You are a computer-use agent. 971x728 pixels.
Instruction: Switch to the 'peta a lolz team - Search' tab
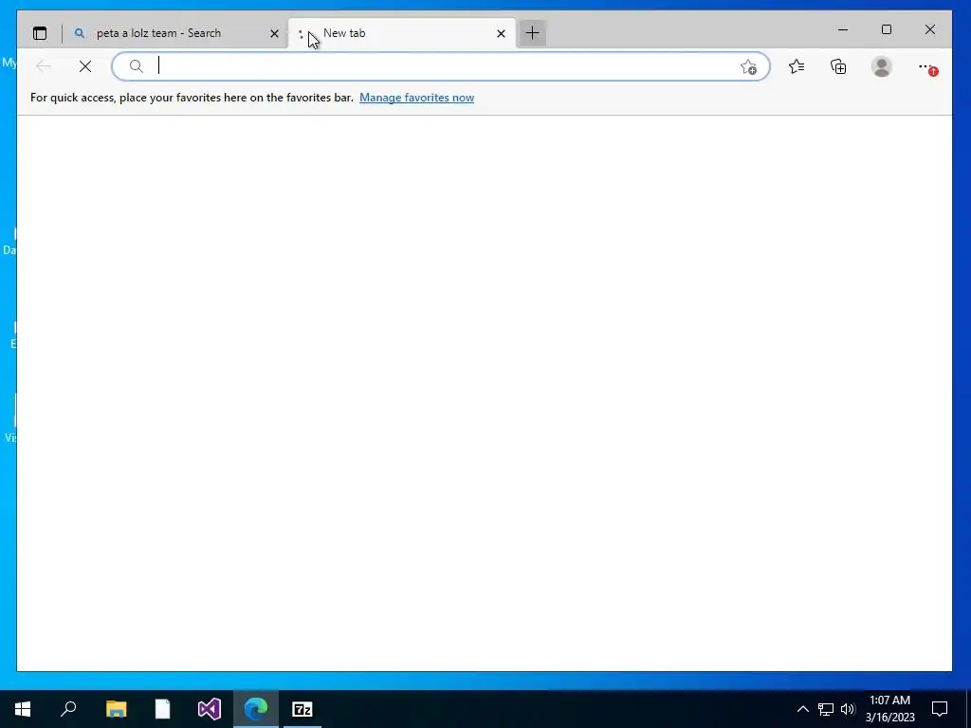click(x=174, y=33)
